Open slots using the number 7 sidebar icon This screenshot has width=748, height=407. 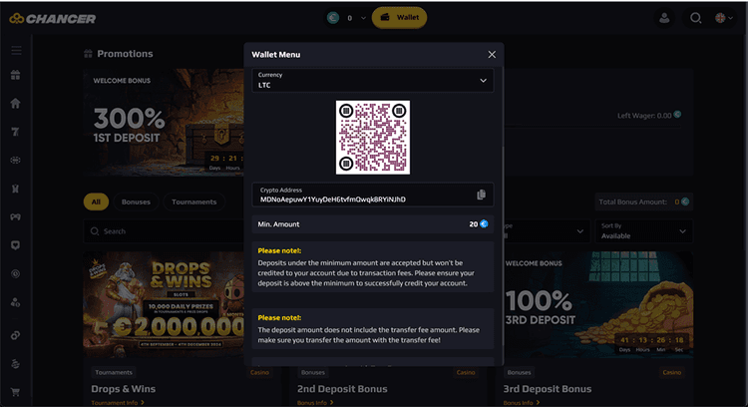16,132
